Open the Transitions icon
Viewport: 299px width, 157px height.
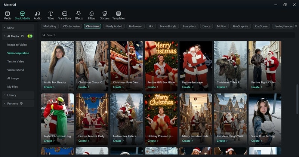point(65,13)
